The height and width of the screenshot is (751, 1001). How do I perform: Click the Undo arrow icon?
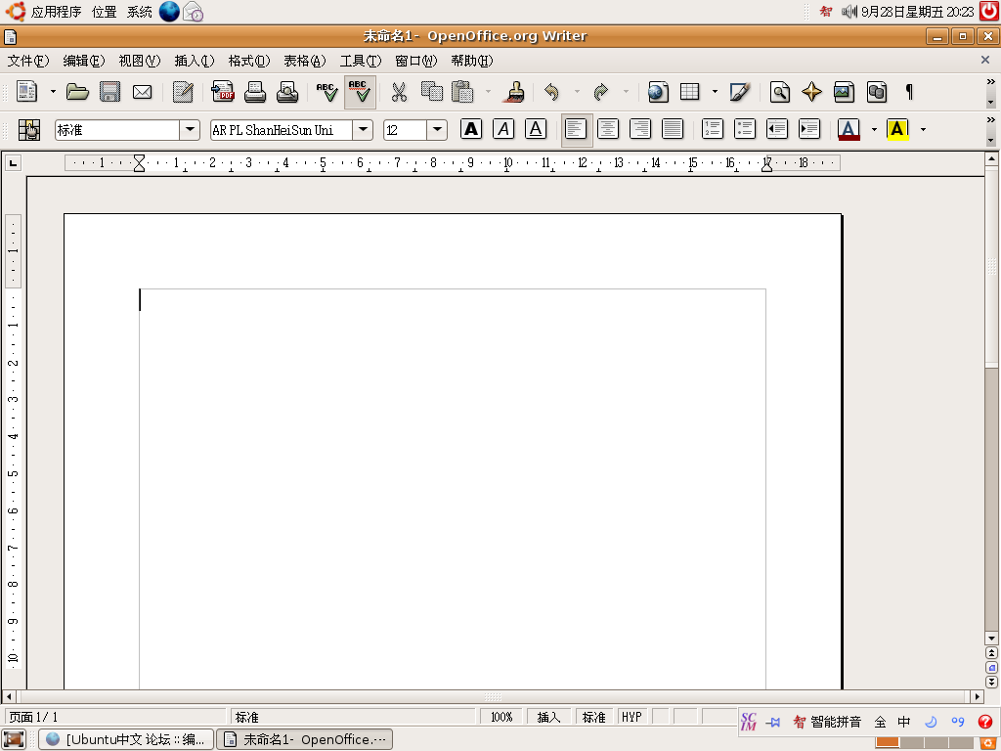551,92
